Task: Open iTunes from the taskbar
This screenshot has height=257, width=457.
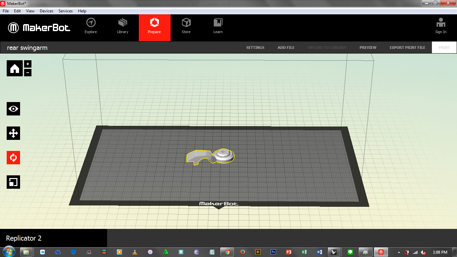Action: pyautogui.click(x=150, y=252)
